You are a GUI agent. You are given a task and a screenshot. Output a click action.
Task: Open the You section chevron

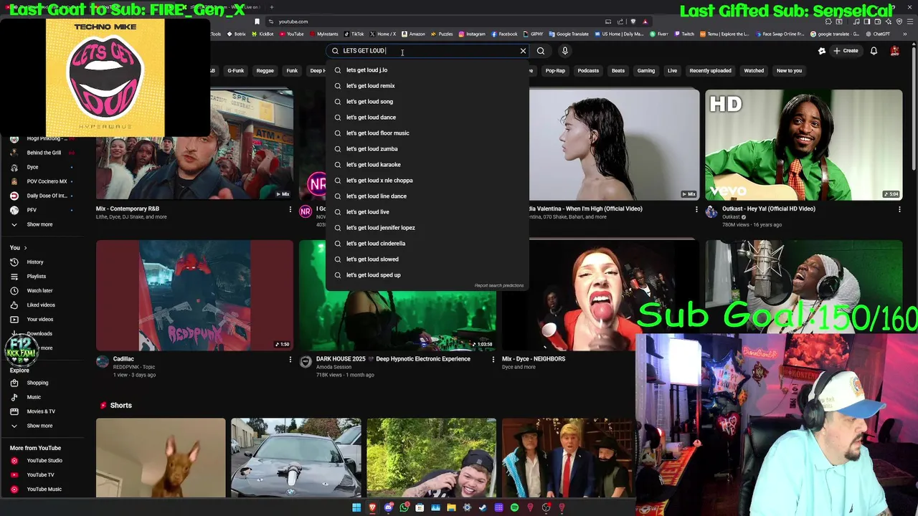(x=27, y=248)
